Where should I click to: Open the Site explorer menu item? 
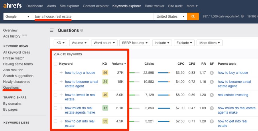69,6
